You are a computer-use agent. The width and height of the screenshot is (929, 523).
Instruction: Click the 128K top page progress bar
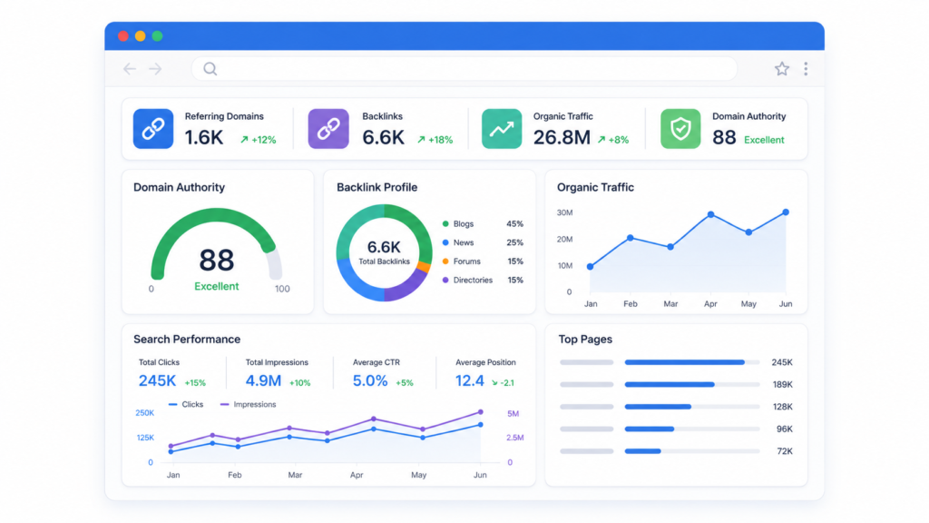tap(692, 407)
